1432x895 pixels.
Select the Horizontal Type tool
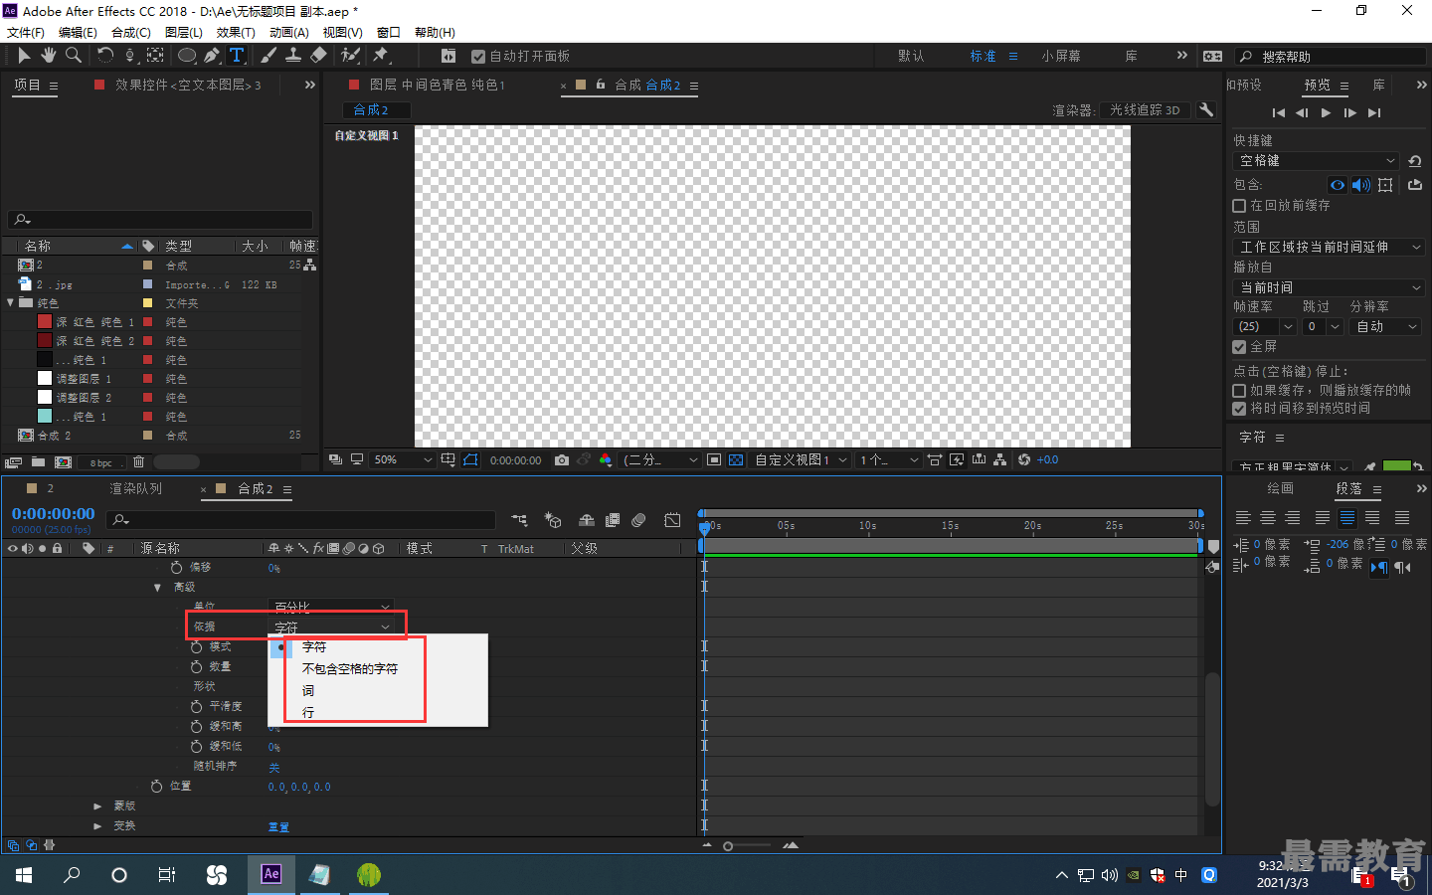tap(237, 56)
